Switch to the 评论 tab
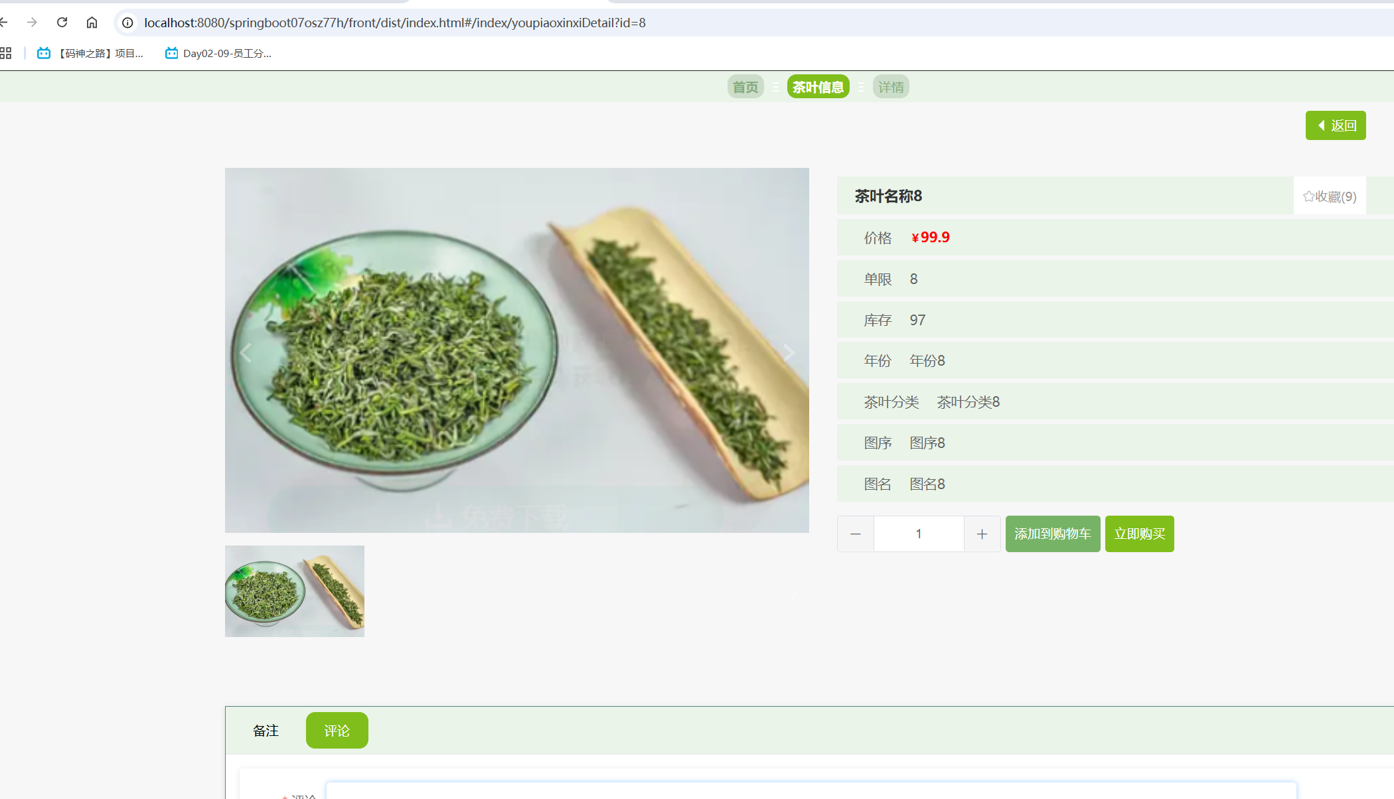 [x=337, y=731]
